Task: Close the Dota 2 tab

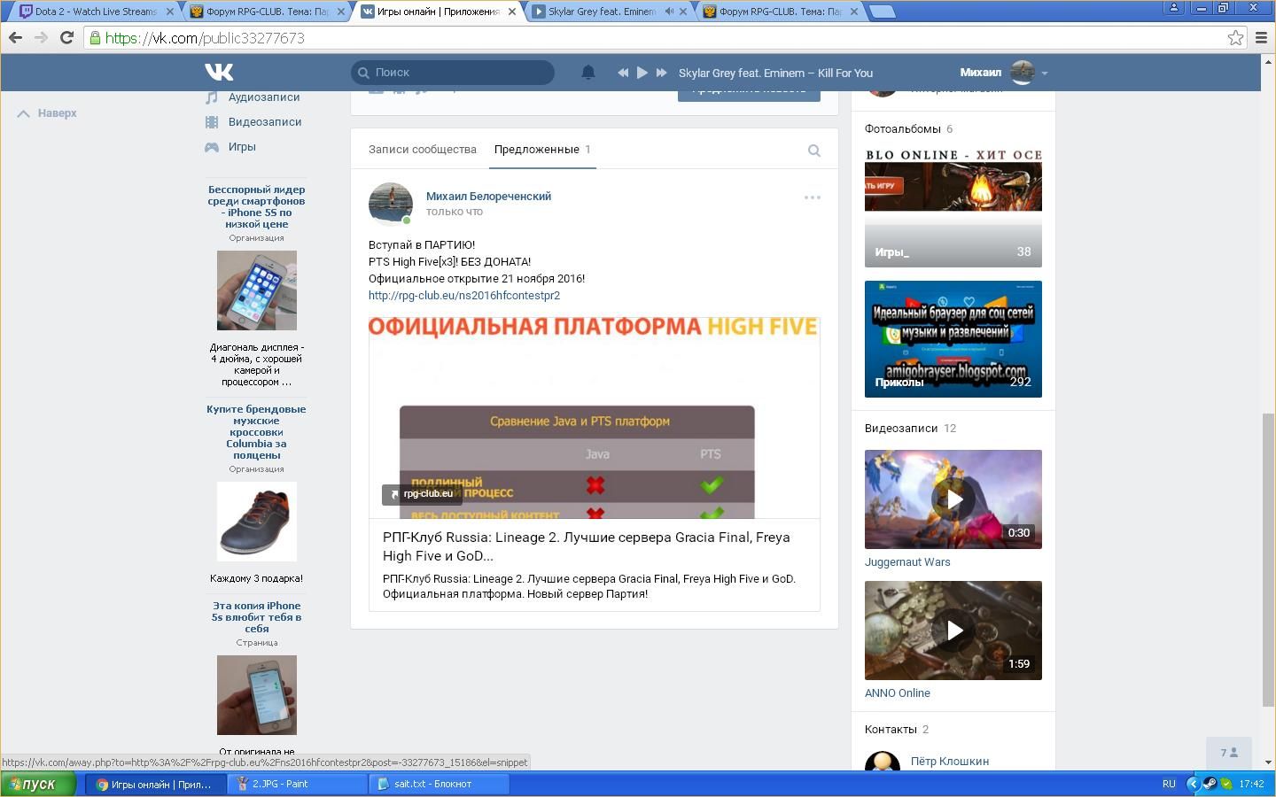Action: pos(170,12)
